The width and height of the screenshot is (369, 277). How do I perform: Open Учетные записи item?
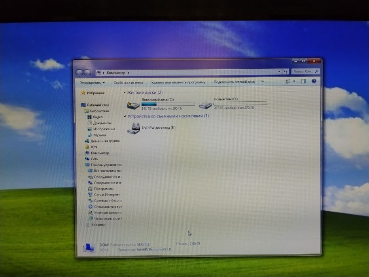pos(108,212)
